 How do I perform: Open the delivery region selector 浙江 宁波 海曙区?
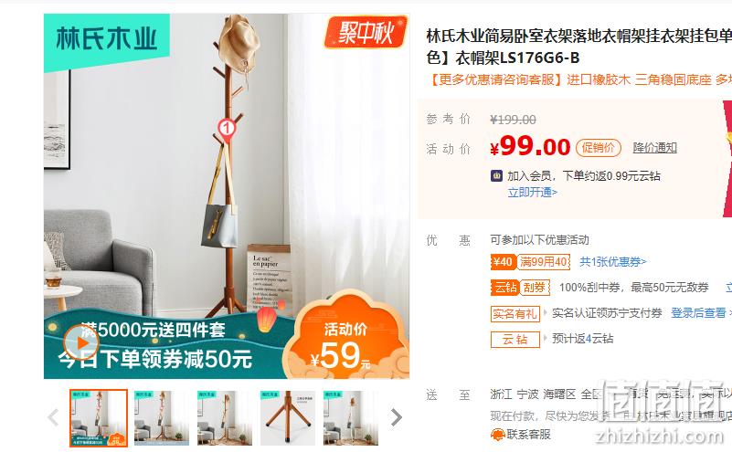tap(546, 394)
